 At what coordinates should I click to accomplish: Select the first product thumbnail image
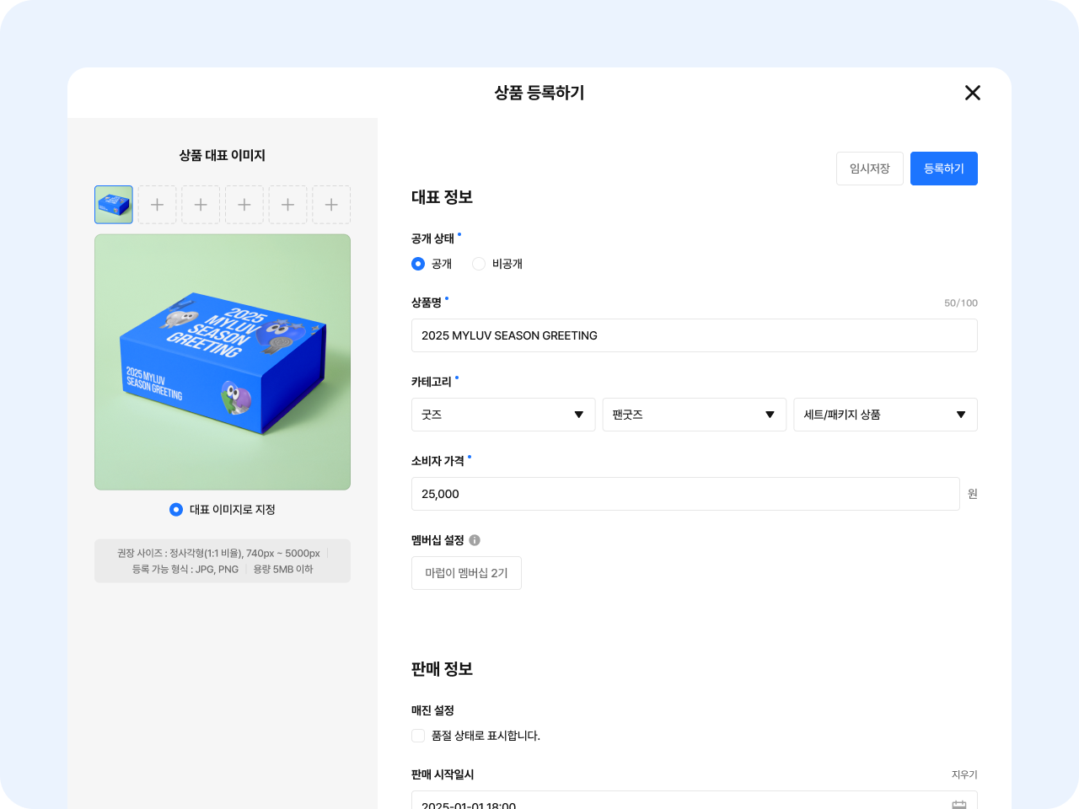point(114,205)
